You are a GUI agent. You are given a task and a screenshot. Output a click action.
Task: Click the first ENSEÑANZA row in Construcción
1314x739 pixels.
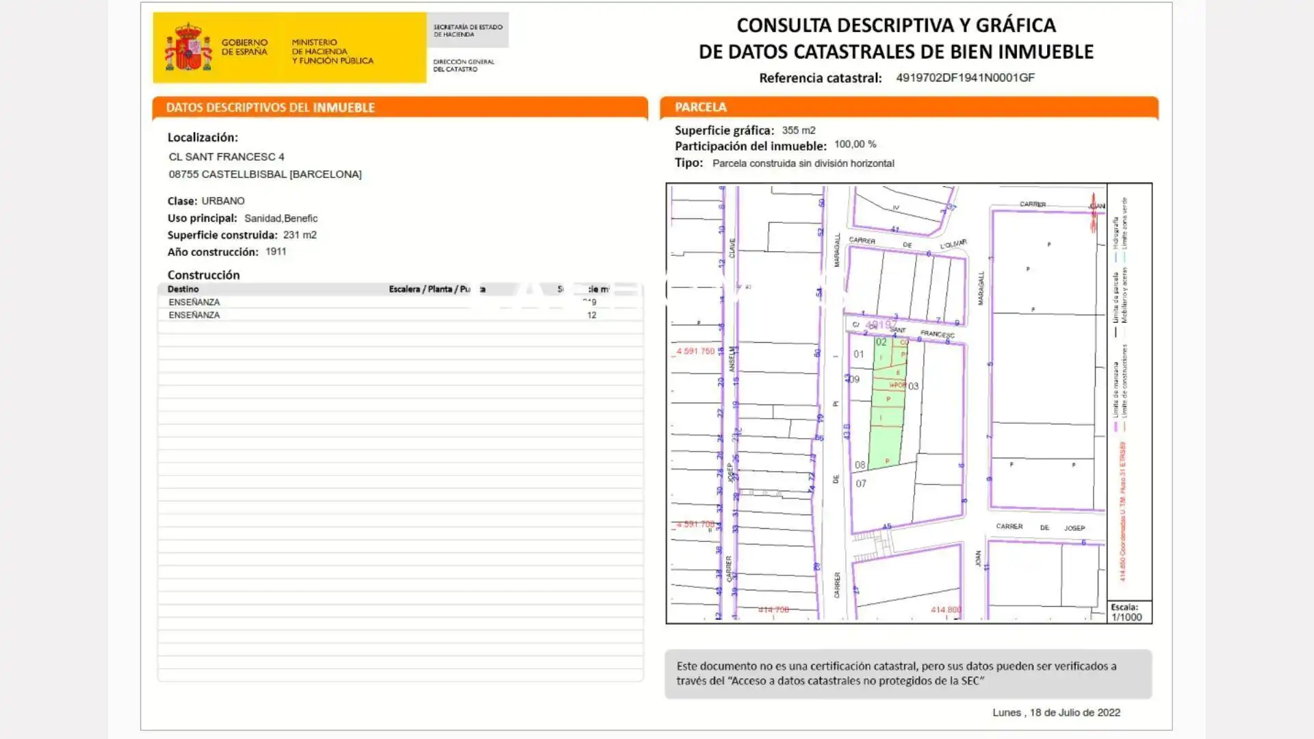(x=400, y=302)
